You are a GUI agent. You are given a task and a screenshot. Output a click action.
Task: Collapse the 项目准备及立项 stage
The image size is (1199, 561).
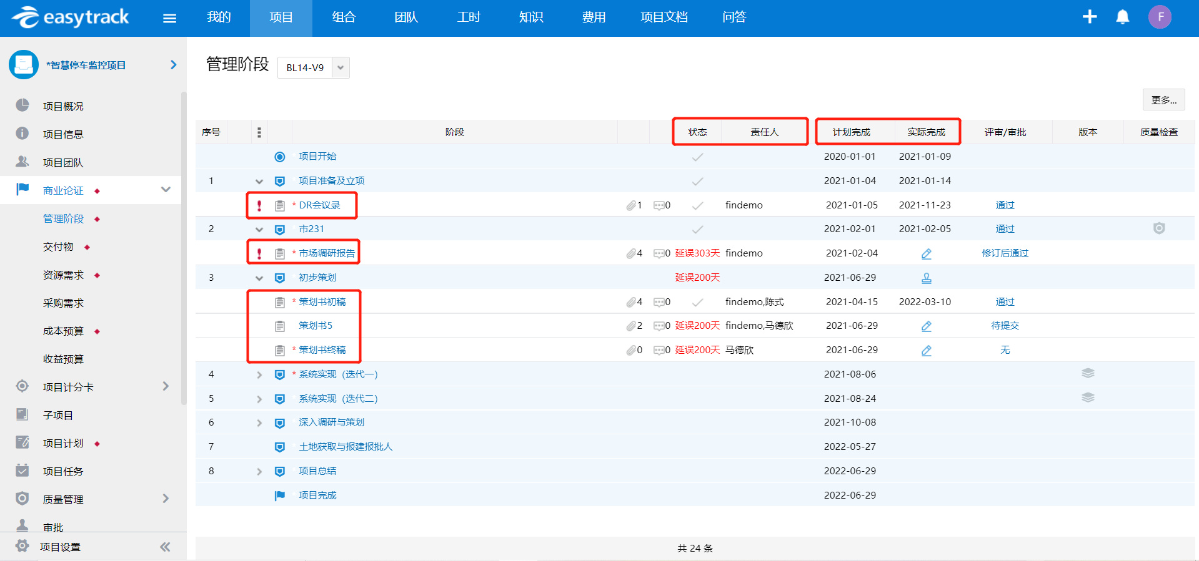259,182
